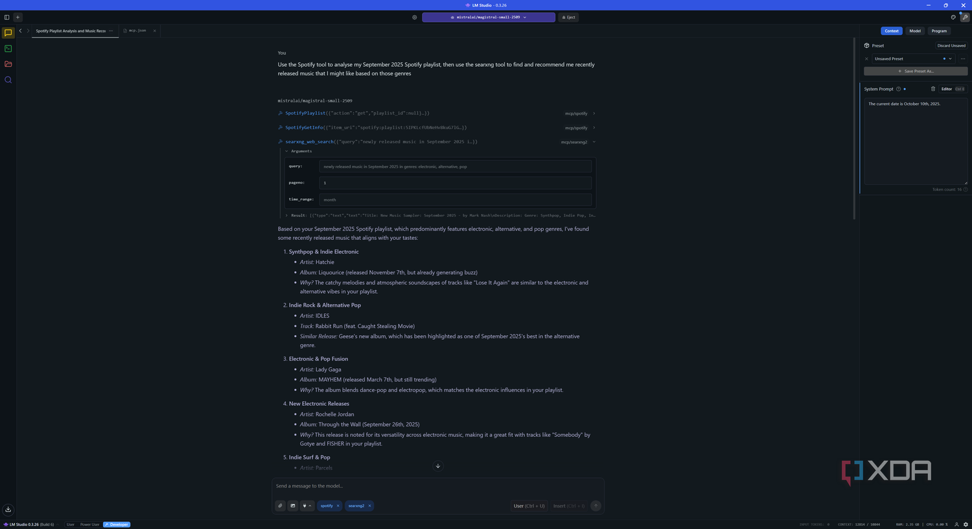Toggle the settings wrench panel icon
This screenshot has width=972, height=529.
click(x=965, y=18)
